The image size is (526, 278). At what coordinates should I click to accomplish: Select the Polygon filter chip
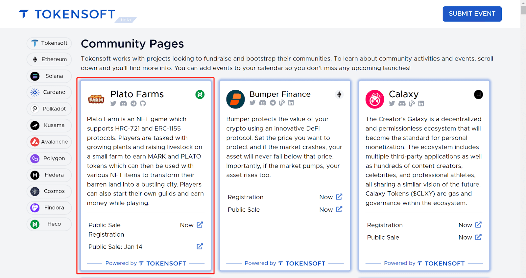(49, 159)
